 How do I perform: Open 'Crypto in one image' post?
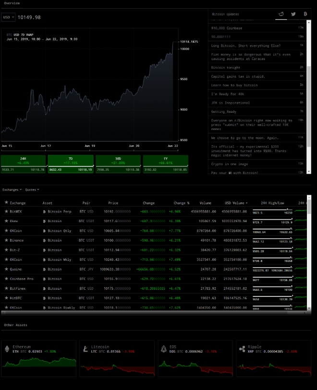point(257,164)
